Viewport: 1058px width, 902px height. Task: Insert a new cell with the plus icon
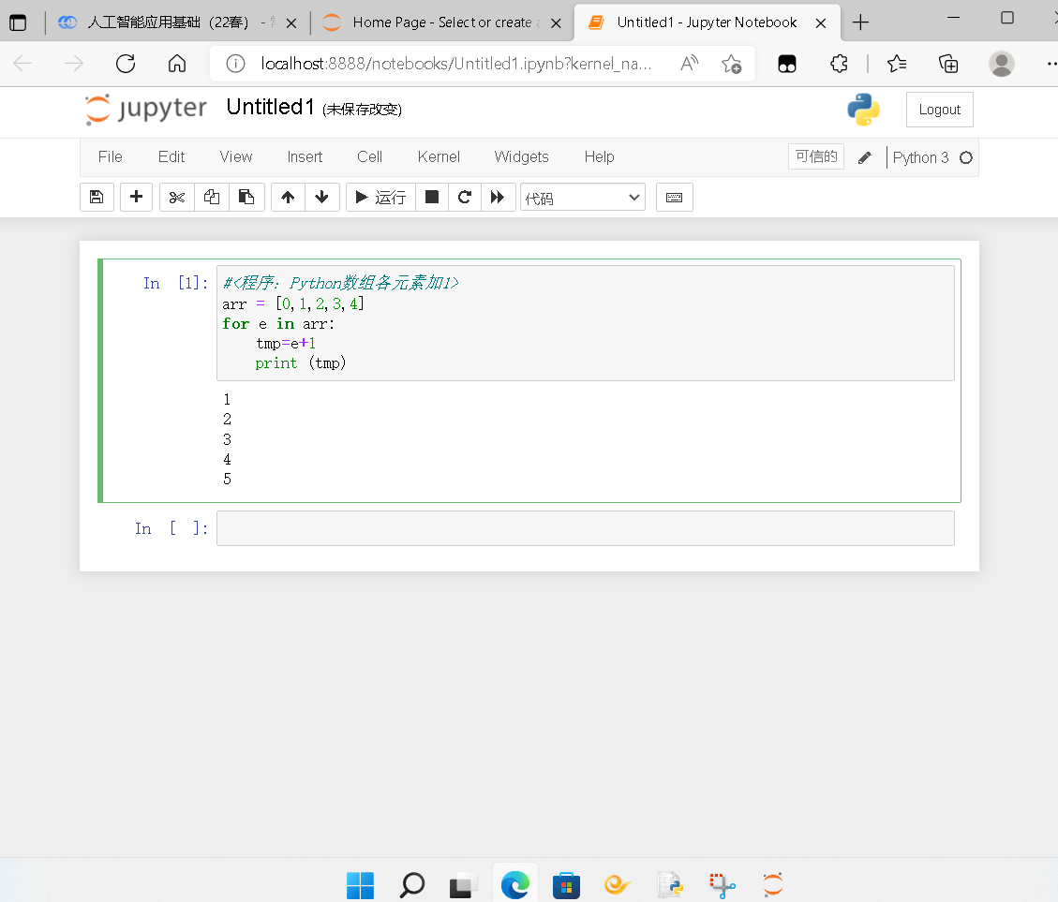click(136, 197)
